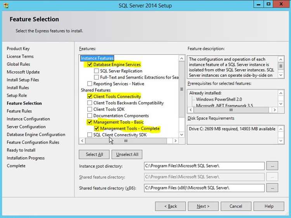Uncheck Client Tools Connectivity
The image size is (291, 218).
(x=90, y=96)
